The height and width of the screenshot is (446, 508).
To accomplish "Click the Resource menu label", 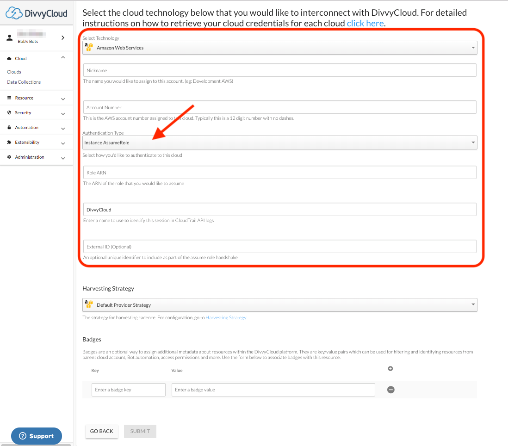I will coord(24,98).
